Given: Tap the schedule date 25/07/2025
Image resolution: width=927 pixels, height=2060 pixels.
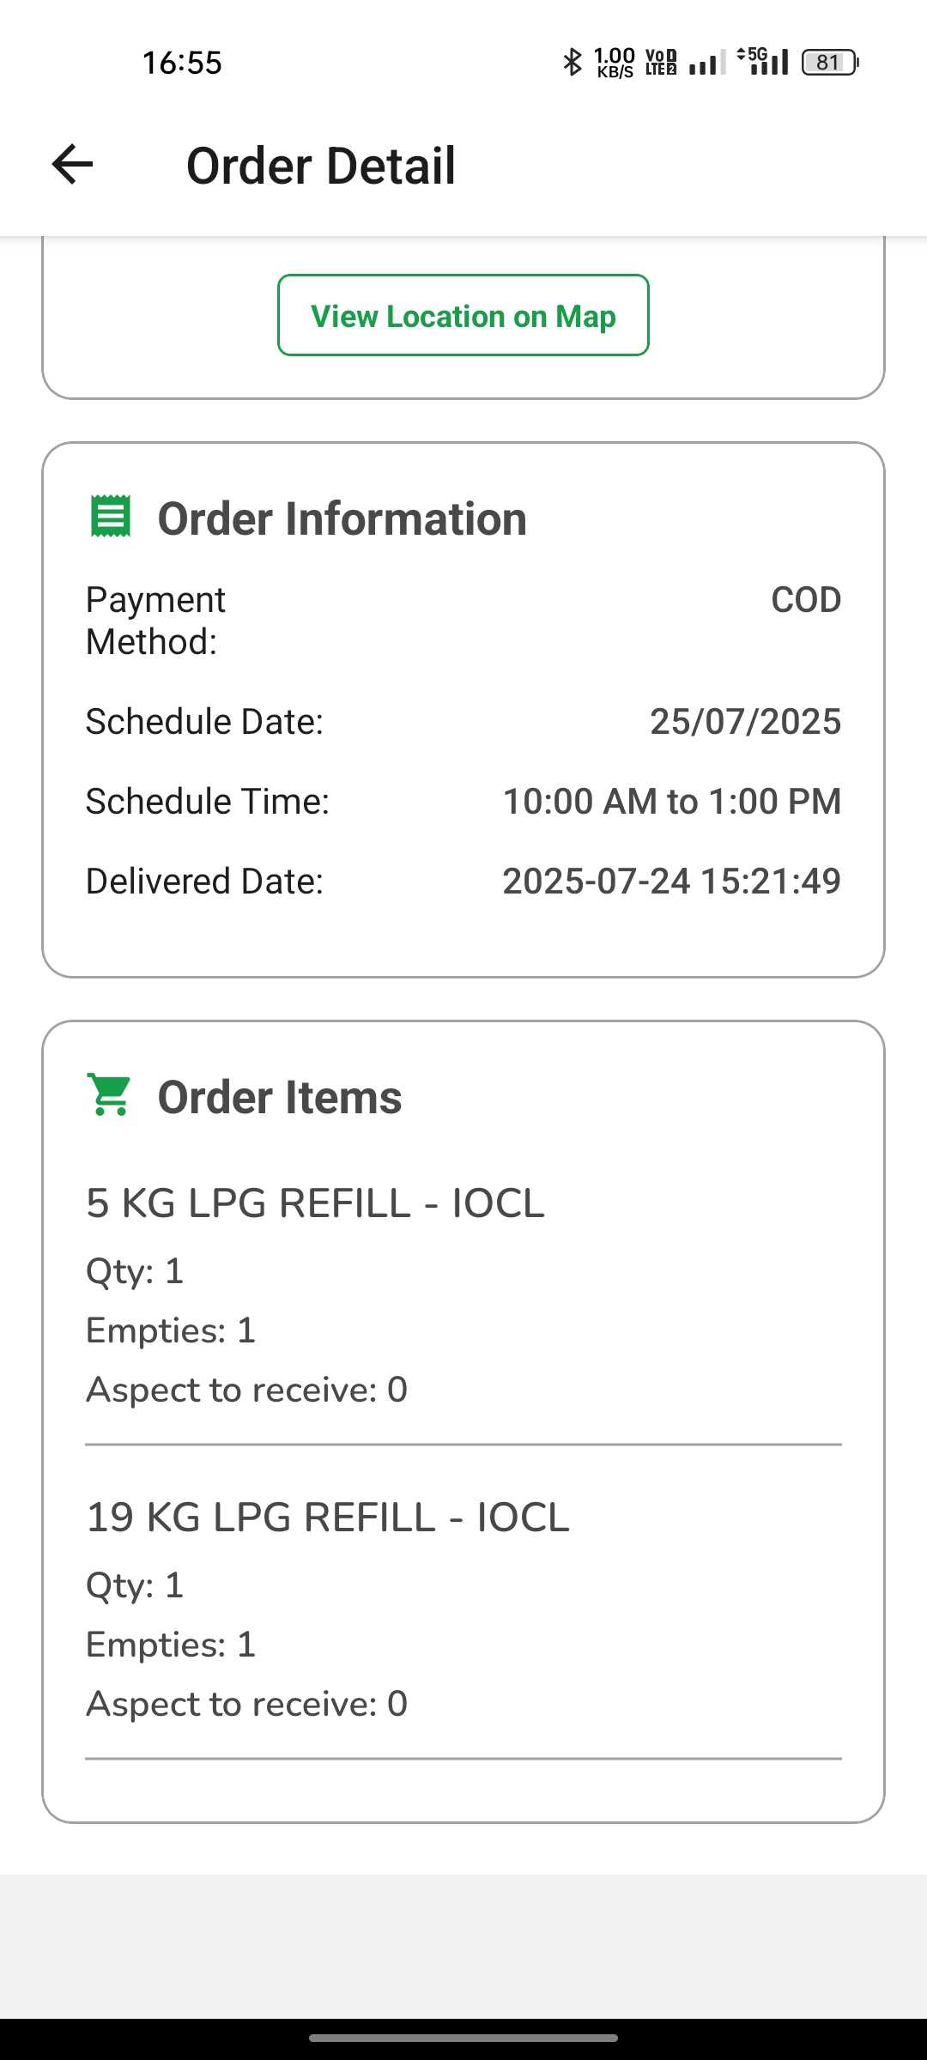Looking at the screenshot, I should 745,722.
